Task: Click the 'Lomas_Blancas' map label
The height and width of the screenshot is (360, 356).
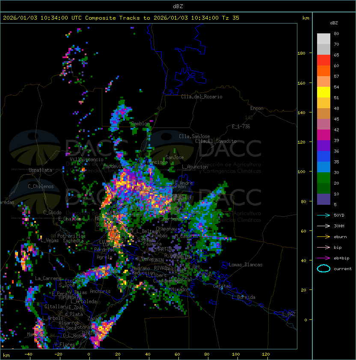Action: [x=246, y=265]
